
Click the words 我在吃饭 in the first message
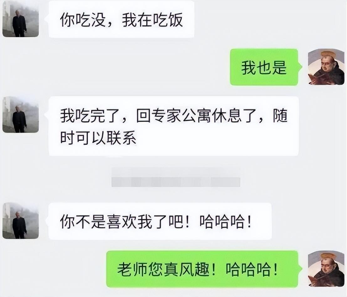tap(153, 20)
